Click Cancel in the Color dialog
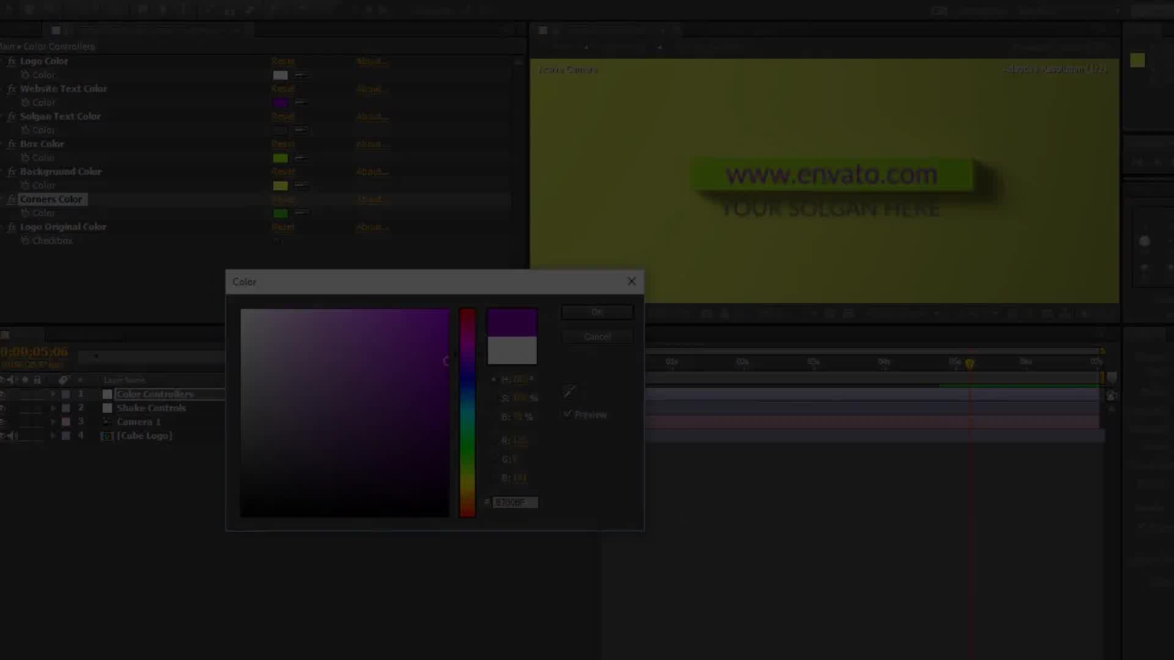 coord(597,337)
